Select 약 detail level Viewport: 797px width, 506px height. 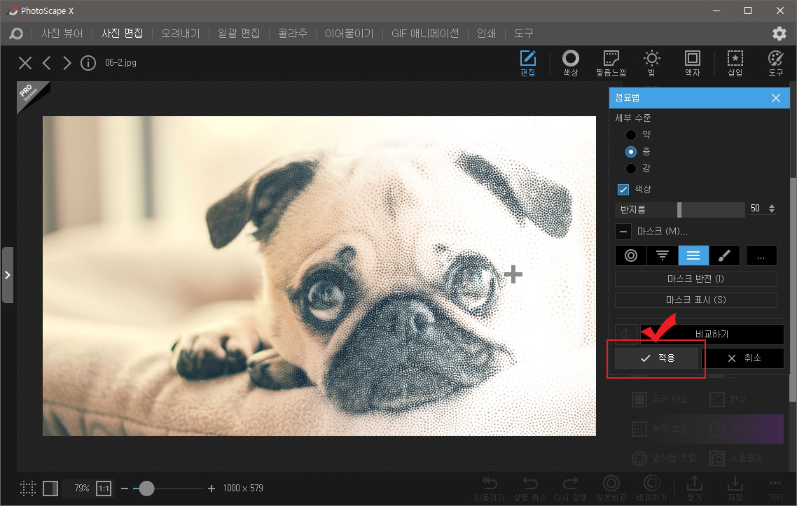631,134
